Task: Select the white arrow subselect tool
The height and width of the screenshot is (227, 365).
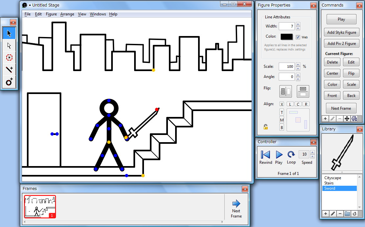Action: (x=9, y=45)
